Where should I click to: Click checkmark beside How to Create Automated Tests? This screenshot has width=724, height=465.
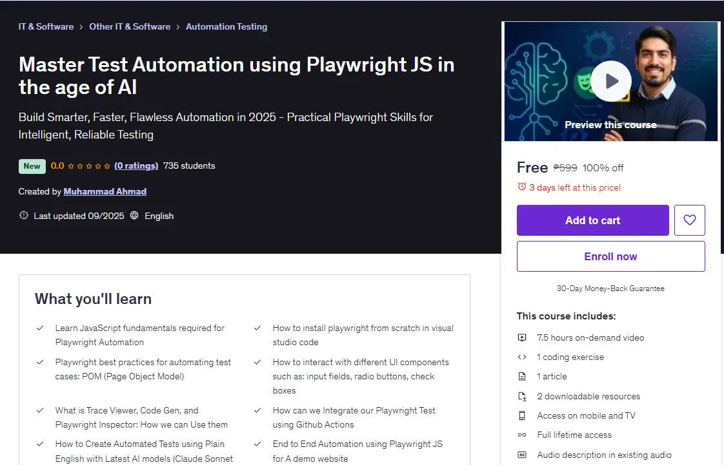(x=40, y=444)
